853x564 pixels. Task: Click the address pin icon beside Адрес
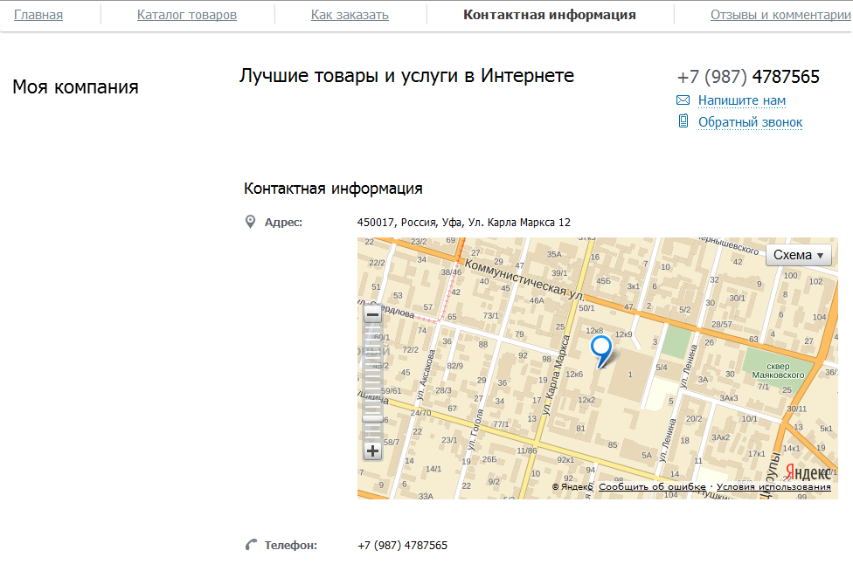(x=251, y=222)
